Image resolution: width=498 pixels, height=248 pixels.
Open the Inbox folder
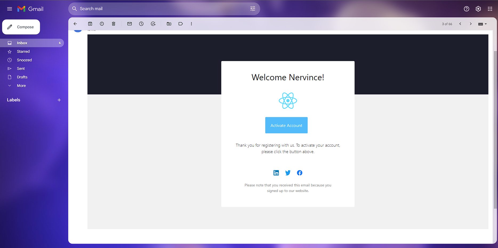coord(32,43)
